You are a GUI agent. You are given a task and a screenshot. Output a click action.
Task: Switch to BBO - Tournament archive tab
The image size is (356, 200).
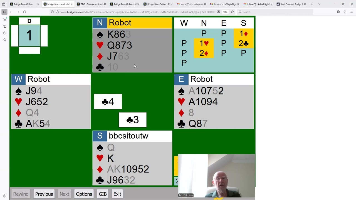click(x=91, y=4)
